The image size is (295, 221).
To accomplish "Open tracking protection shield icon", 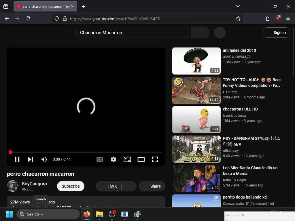I will click(x=57, y=18).
